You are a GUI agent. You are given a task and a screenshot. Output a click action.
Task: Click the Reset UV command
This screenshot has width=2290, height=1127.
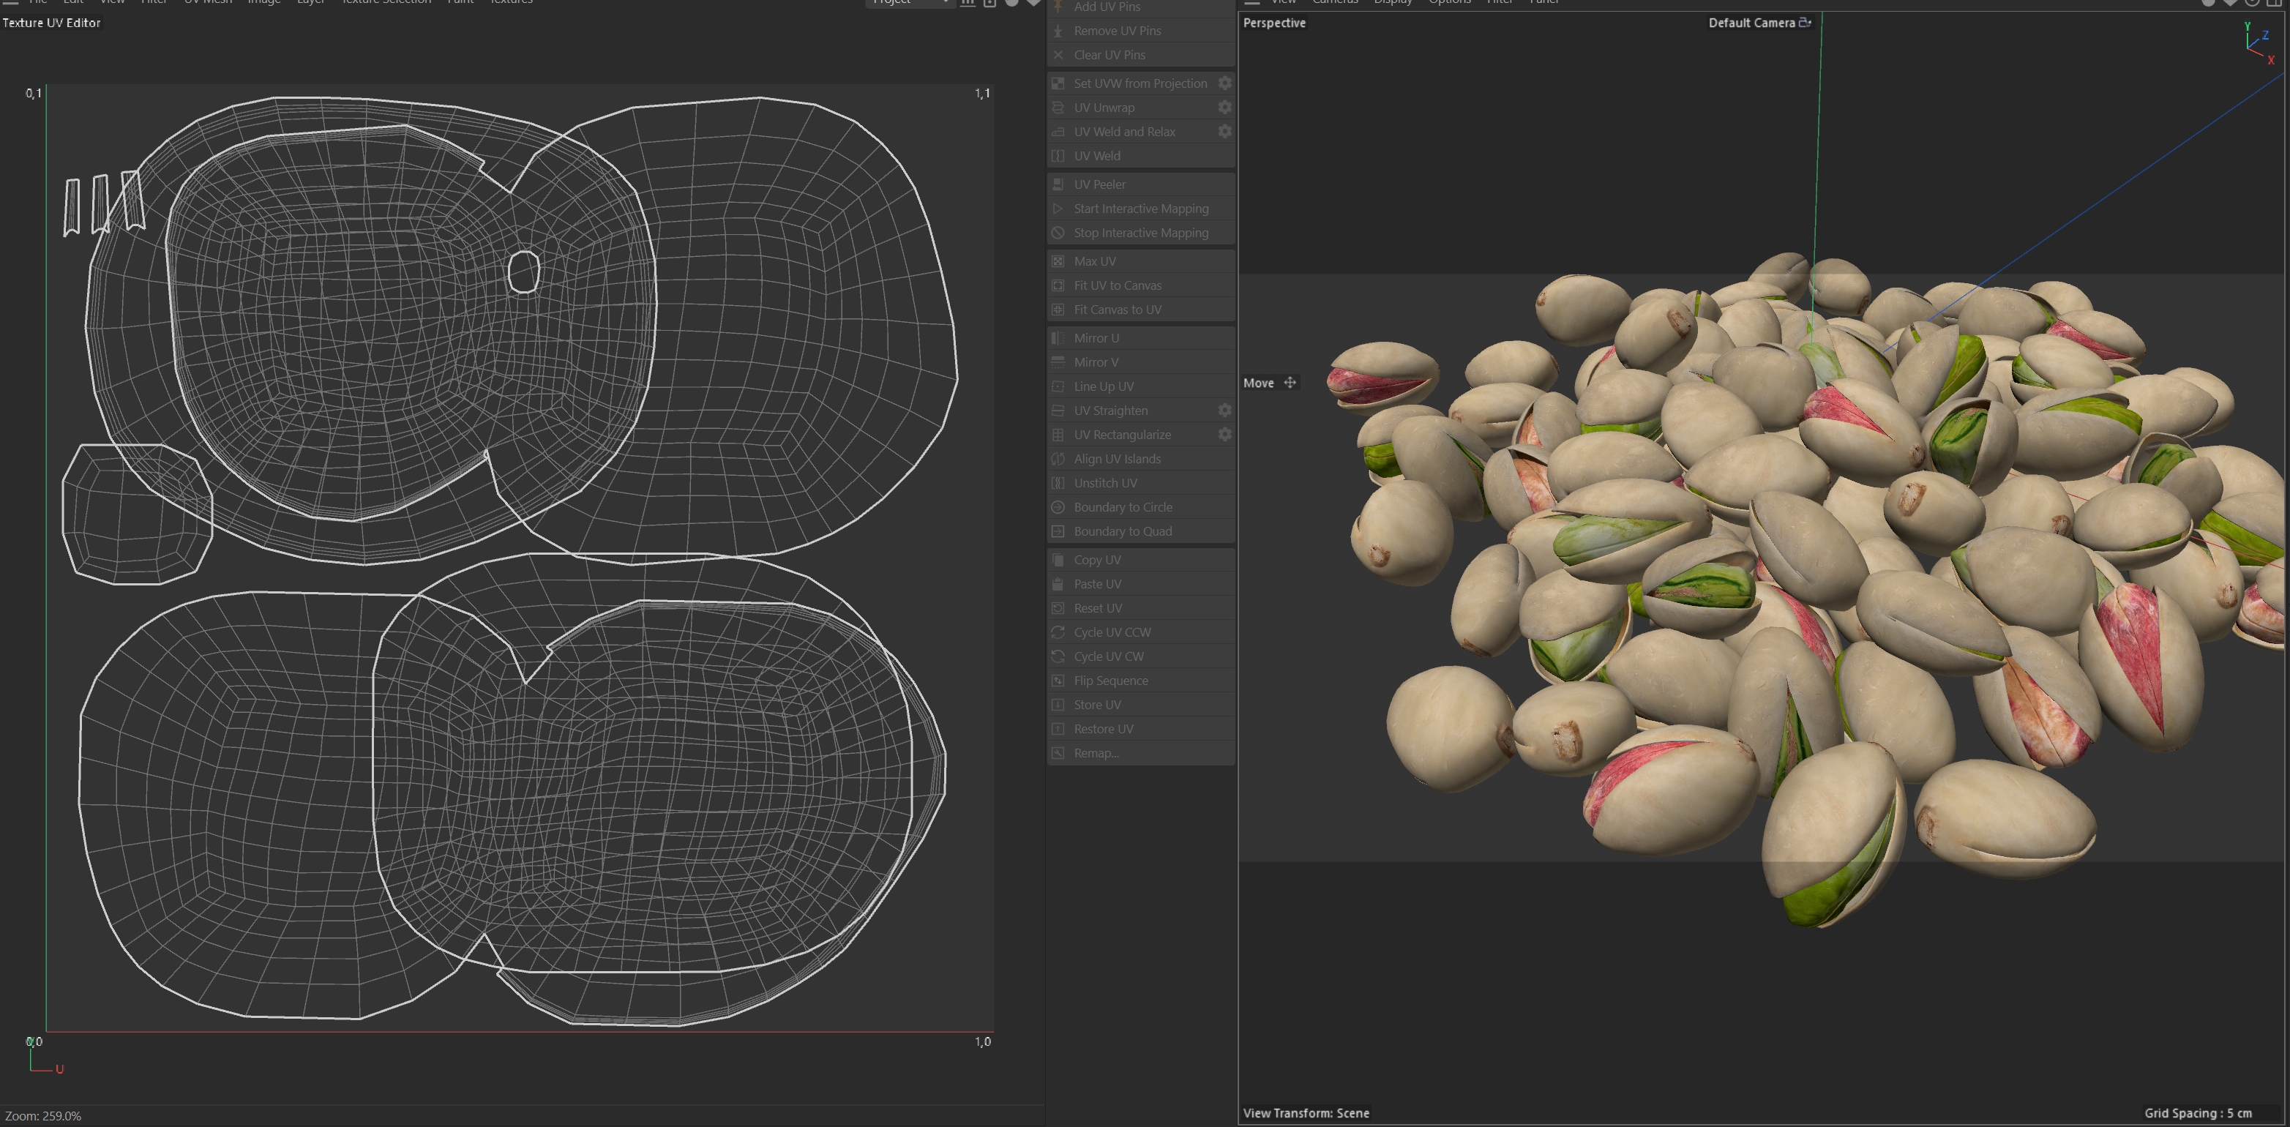[x=1098, y=608]
